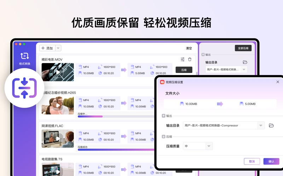Play the 电视剧剧集.TS thumbnail

click(x=58, y=169)
